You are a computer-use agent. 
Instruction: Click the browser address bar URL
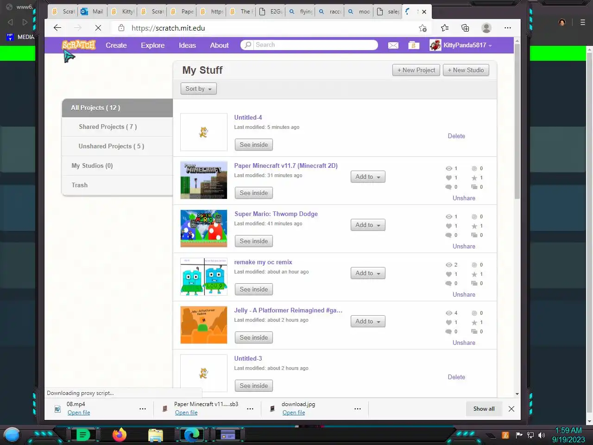(168, 28)
